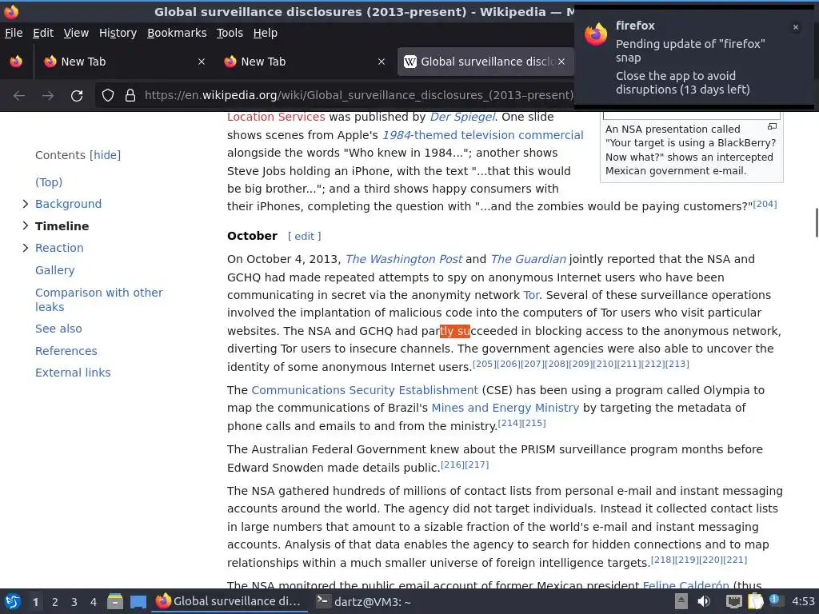Follow the Tor article link
Screen dimensions: 819x614
point(531,296)
